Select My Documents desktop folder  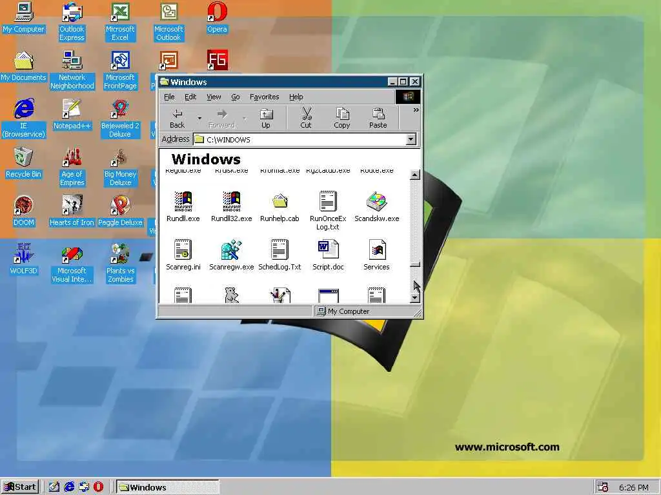(x=24, y=66)
